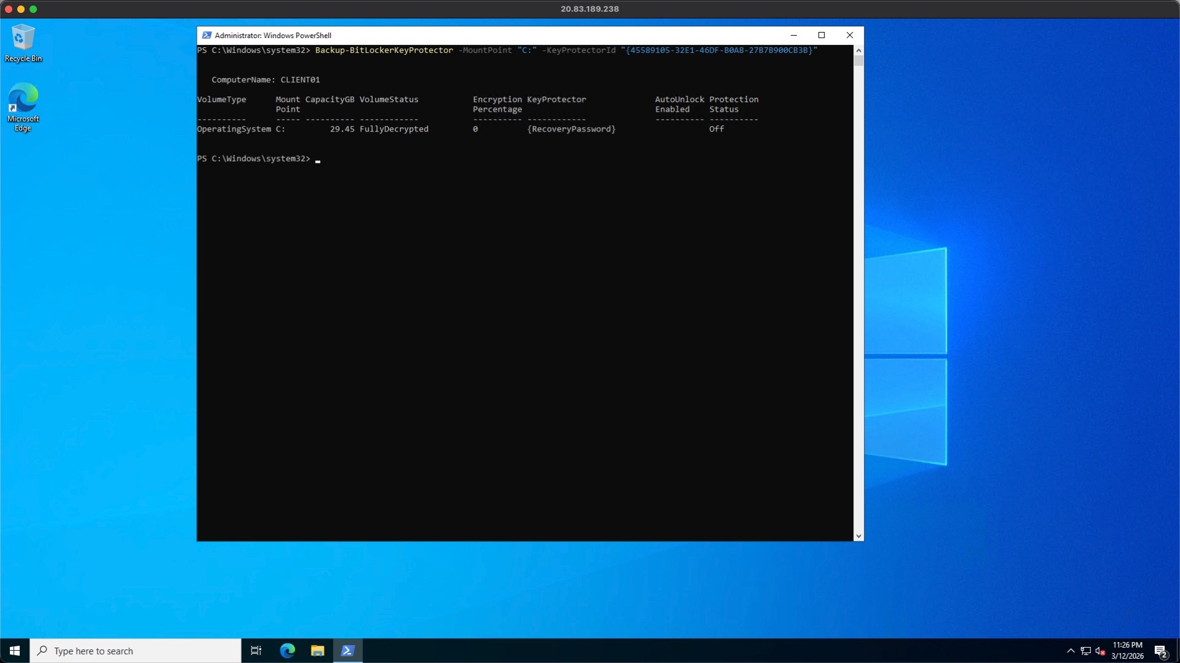Open Edge browser from the taskbar
Viewport: 1180px width, 663px height.
tap(287, 651)
